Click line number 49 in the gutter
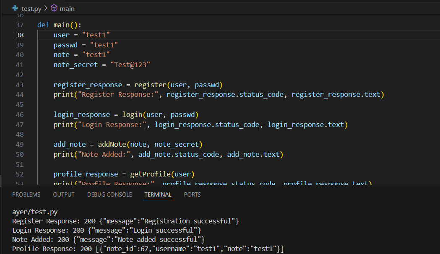 coord(20,145)
